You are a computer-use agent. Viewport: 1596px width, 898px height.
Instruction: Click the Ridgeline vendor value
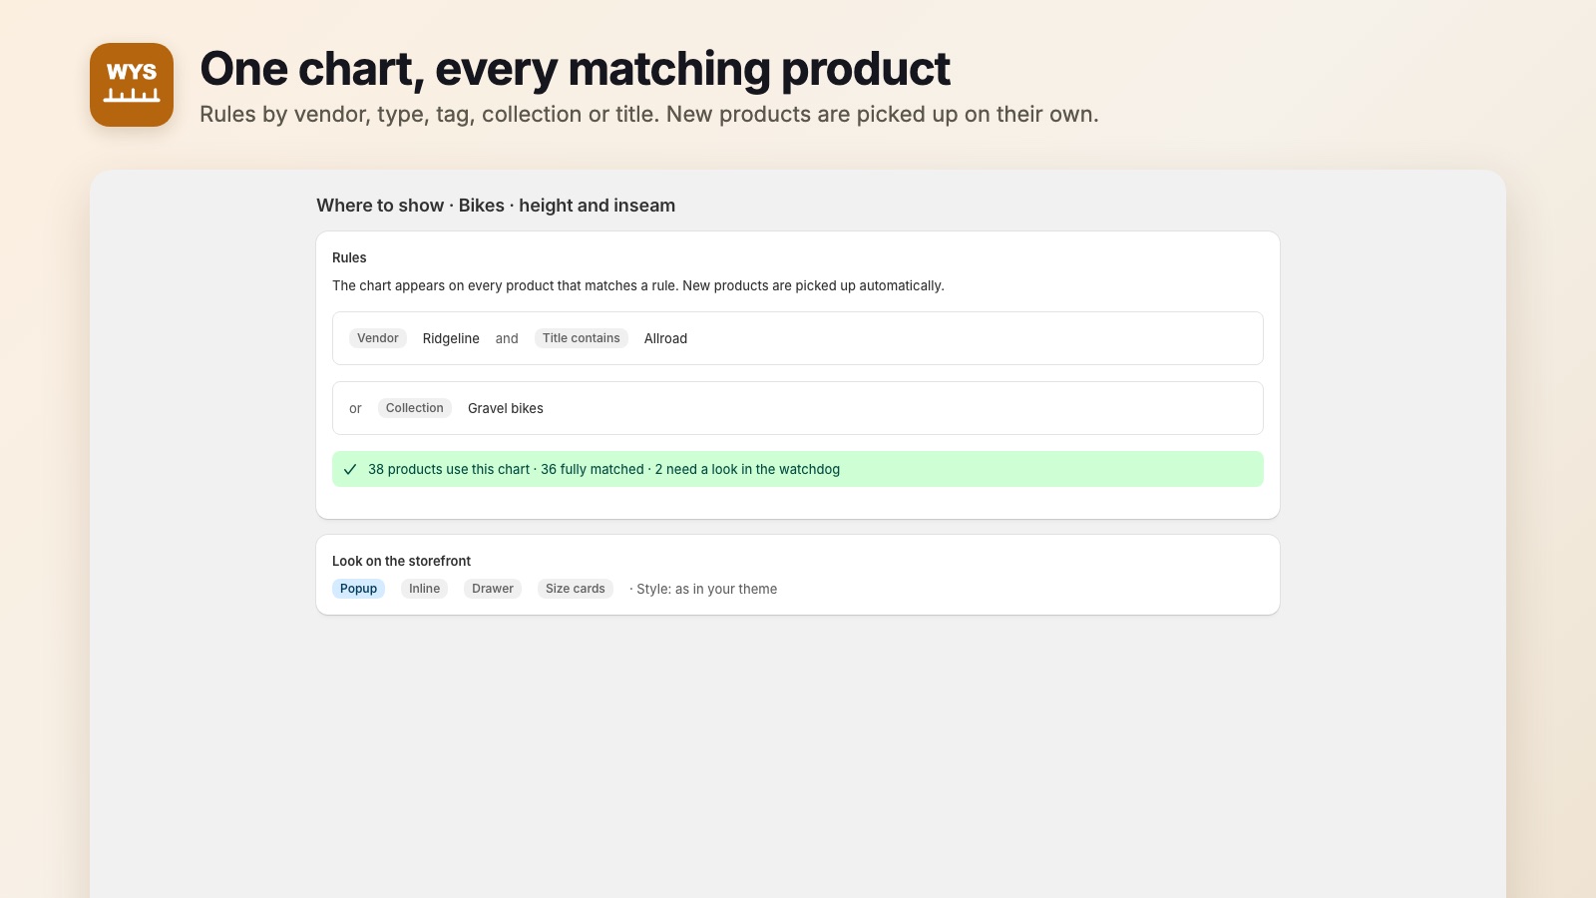click(x=451, y=338)
